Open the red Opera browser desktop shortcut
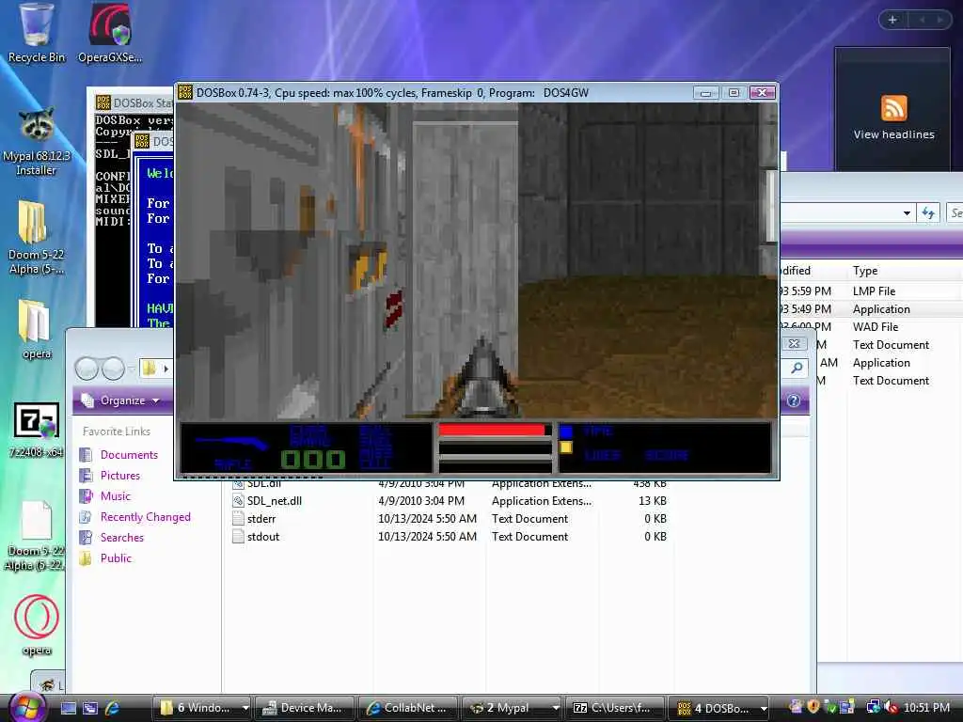 37,624
